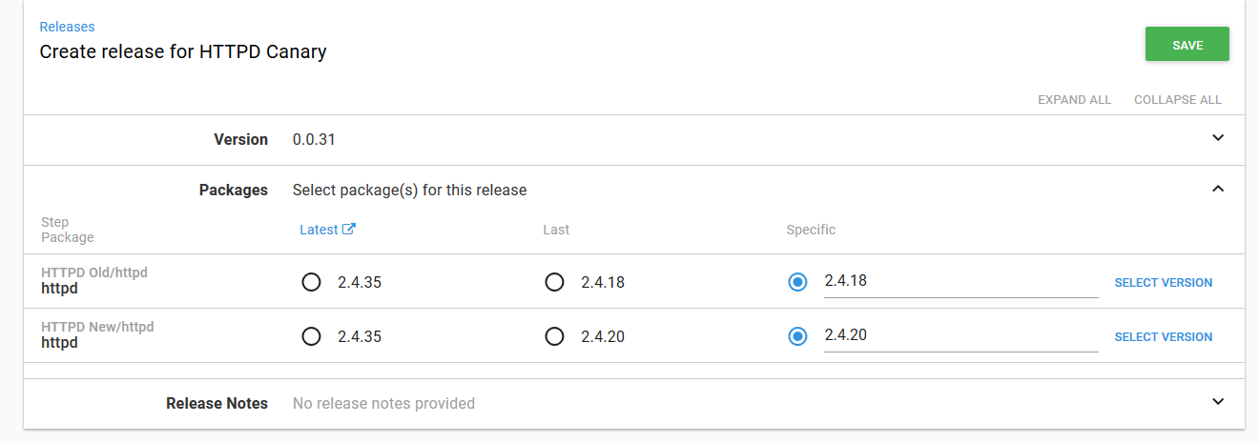Click Expand All
Image resolution: width=1259 pixels, height=443 pixels.
point(1074,100)
